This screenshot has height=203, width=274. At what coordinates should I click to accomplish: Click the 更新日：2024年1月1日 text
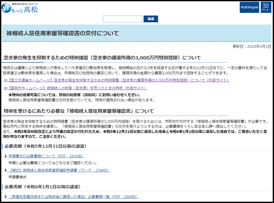pos(252,46)
